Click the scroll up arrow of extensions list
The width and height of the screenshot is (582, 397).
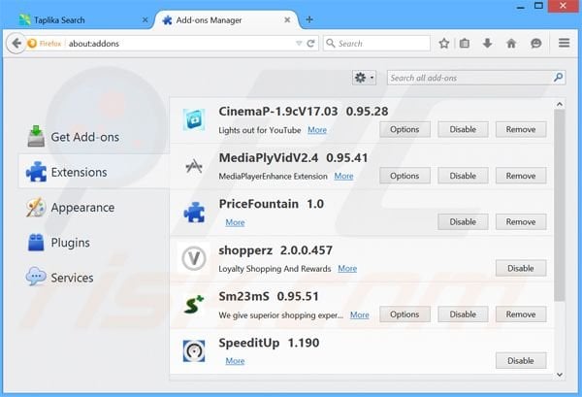click(x=560, y=105)
